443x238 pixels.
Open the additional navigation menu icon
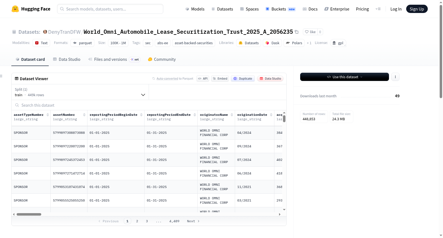pos(378,9)
